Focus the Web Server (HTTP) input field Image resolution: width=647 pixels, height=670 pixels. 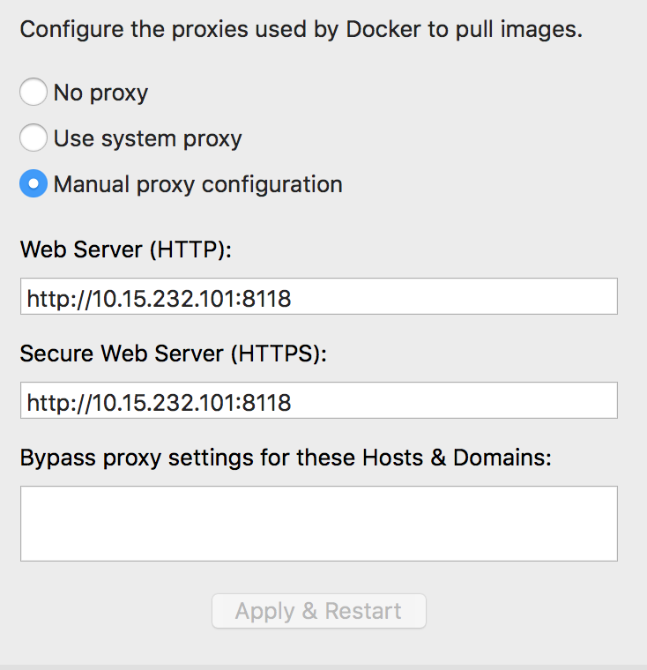[x=441, y=297]
